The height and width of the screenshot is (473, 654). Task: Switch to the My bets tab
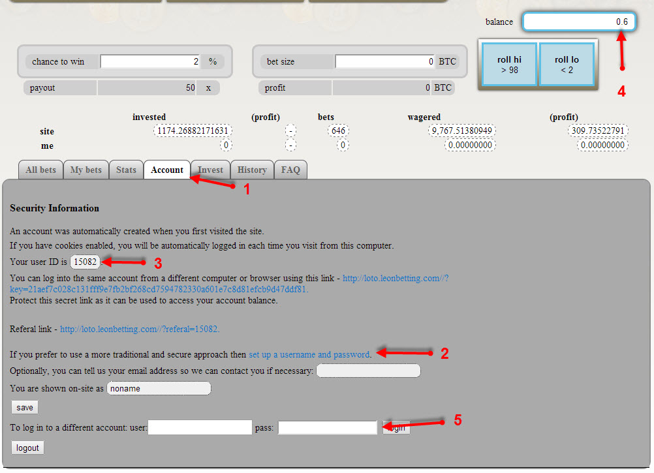(86, 170)
